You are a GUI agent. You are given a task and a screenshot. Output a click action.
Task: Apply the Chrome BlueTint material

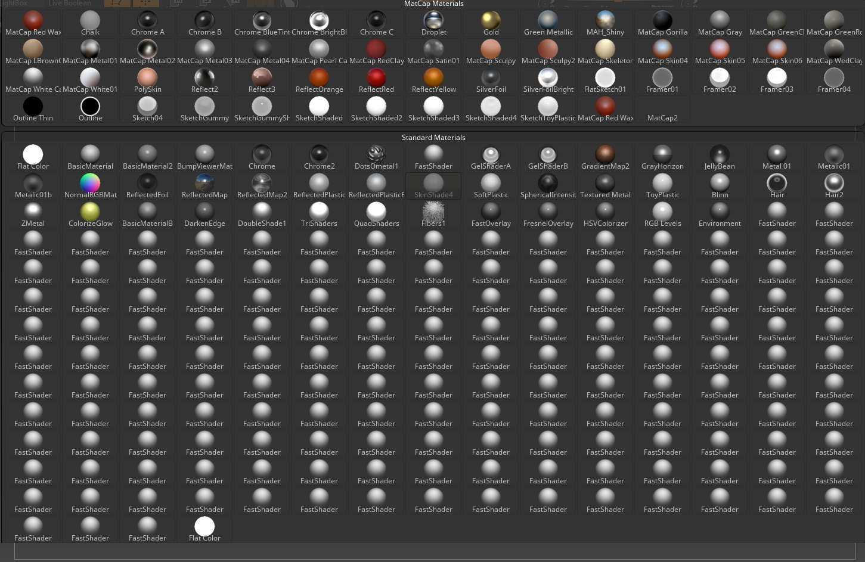coord(262,23)
